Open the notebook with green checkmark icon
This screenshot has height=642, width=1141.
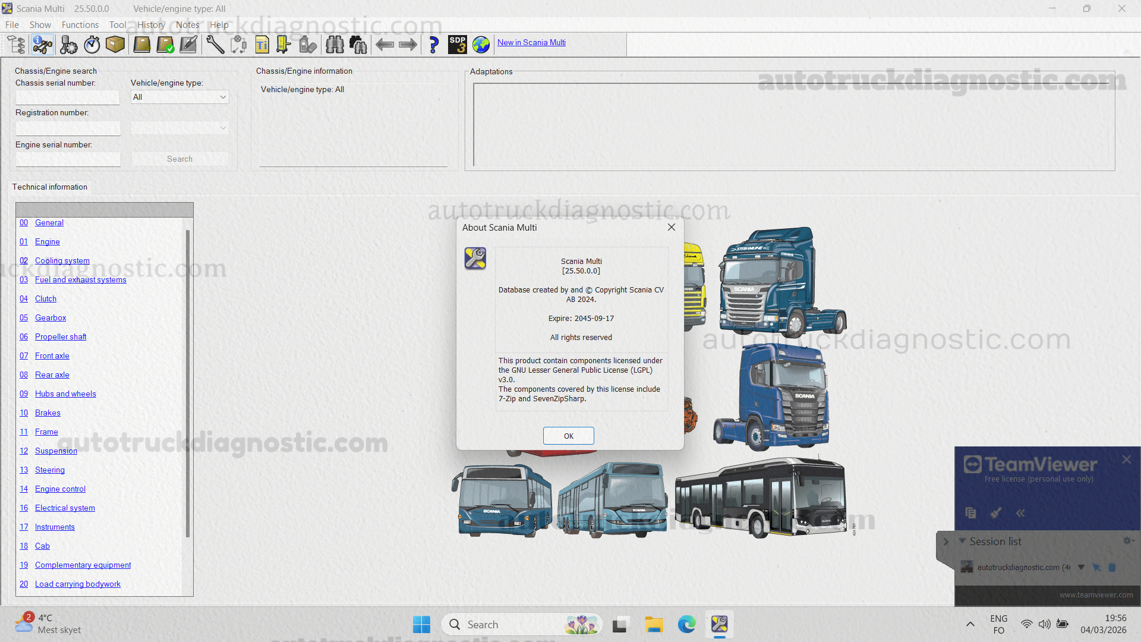click(x=165, y=45)
